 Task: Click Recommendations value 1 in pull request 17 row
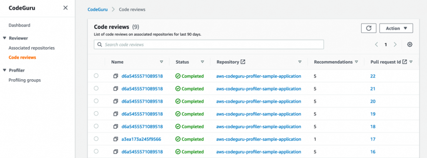click(x=315, y=139)
